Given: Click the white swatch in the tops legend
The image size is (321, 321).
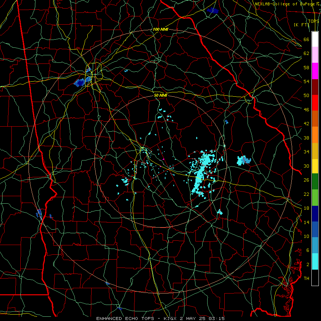Looking at the screenshot, I should pos(315,39).
